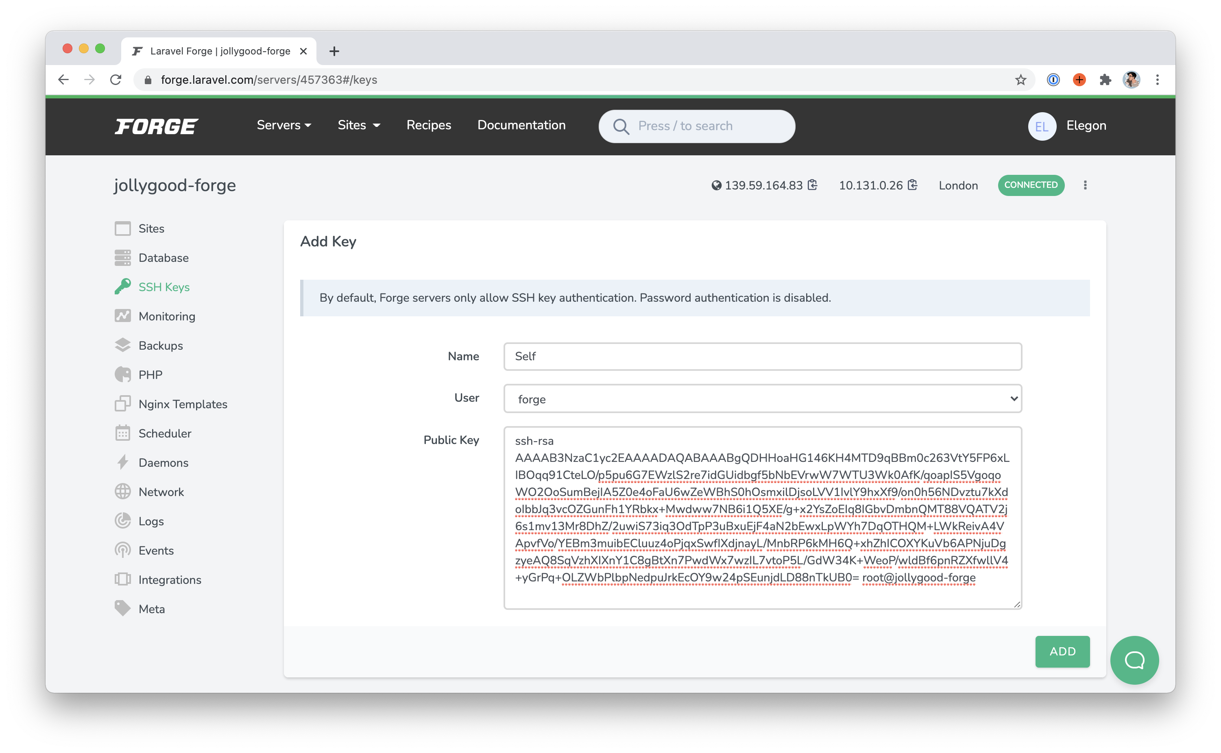The width and height of the screenshot is (1221, 753).
Task: Click the CONNECTED status badge
Action: 1031,185
